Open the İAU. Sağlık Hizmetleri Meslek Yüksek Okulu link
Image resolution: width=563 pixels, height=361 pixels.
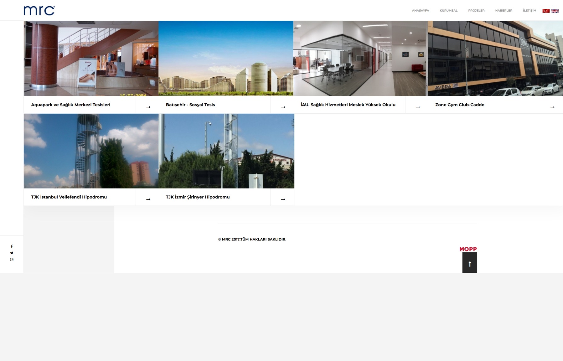click(348, 105)
